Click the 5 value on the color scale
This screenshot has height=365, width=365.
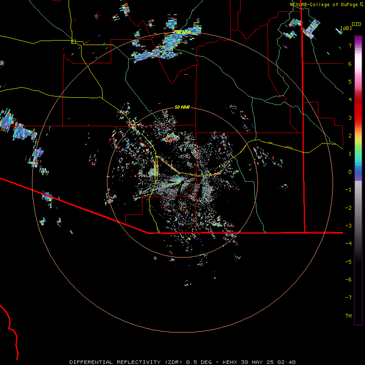350,82
